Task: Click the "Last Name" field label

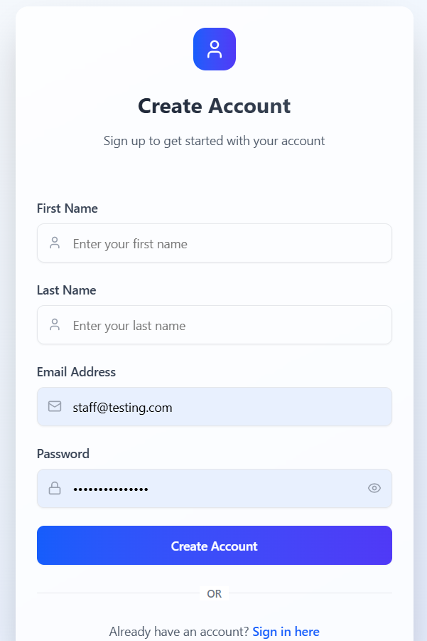Action: 66,290
